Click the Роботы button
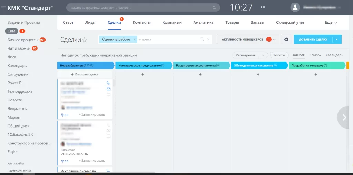353x175 pixels. 279,55
